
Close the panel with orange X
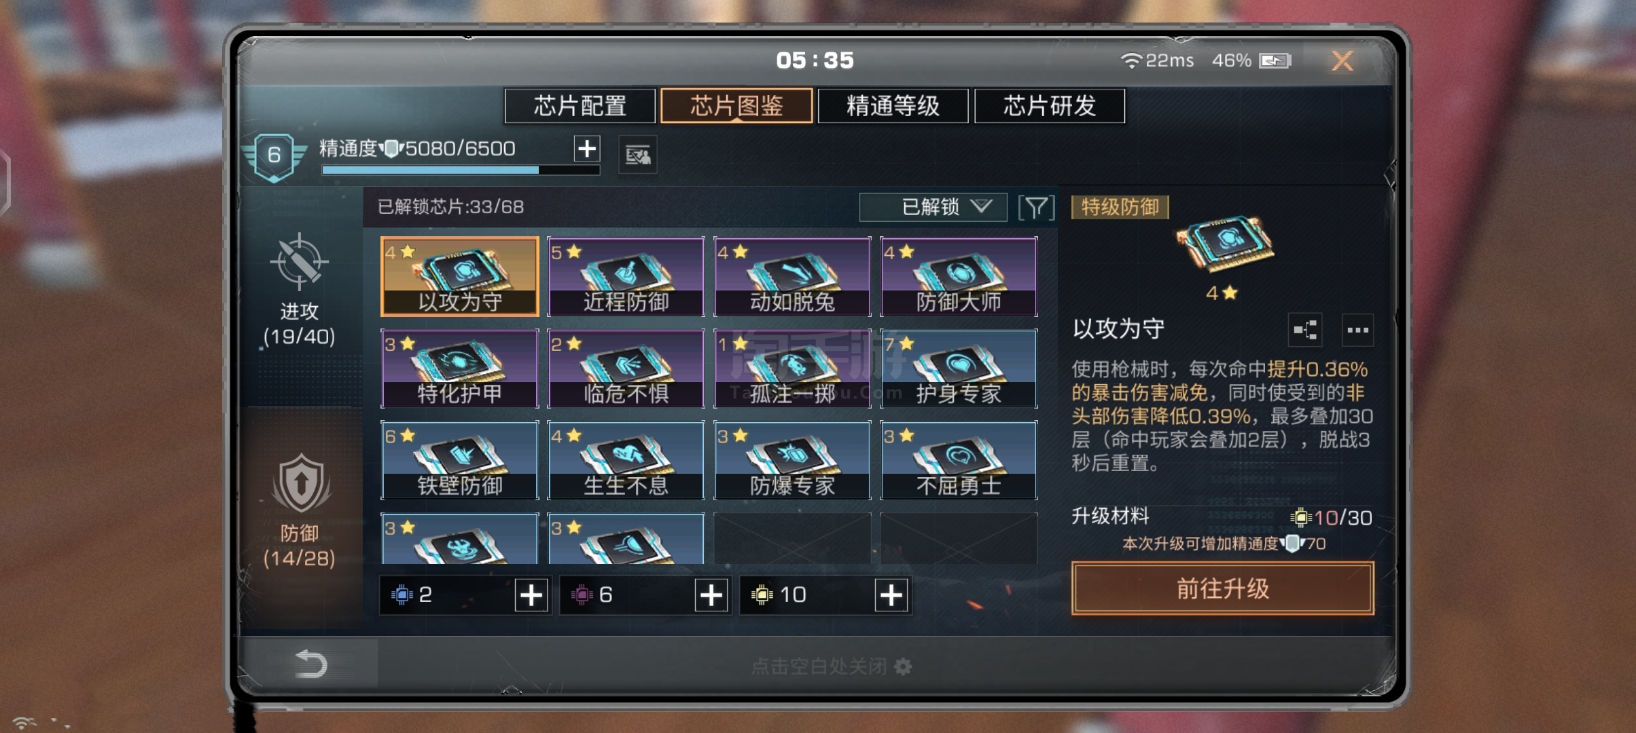pyautogui.click(x=1342, y=61)
